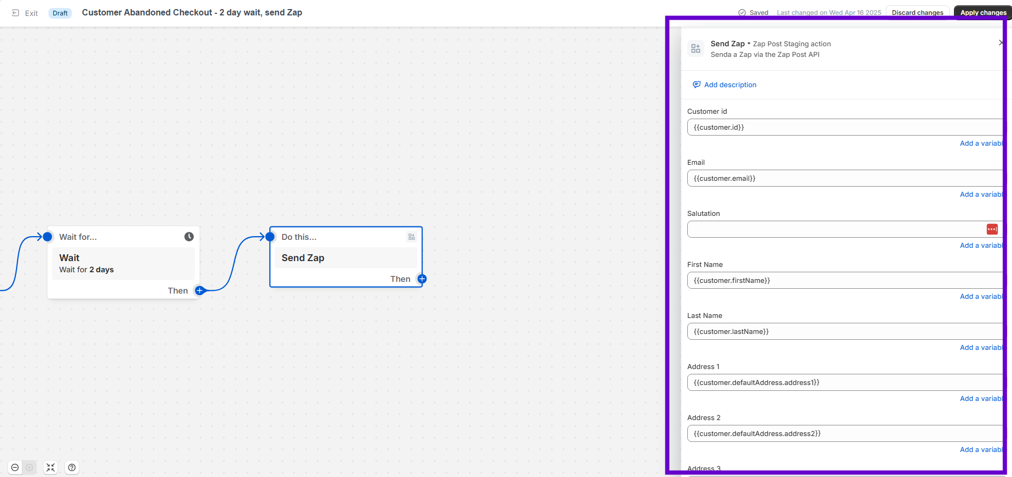Close the Send Zap side panel
This screenshot has height=477, width=1012.
click(x=1001, y=43)
